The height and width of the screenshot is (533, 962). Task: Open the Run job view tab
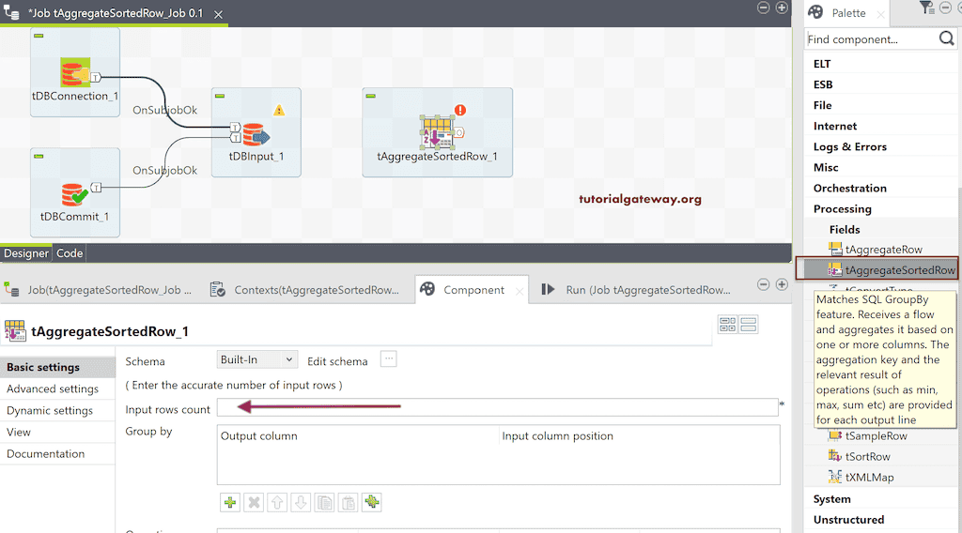[x=636, y=290]
